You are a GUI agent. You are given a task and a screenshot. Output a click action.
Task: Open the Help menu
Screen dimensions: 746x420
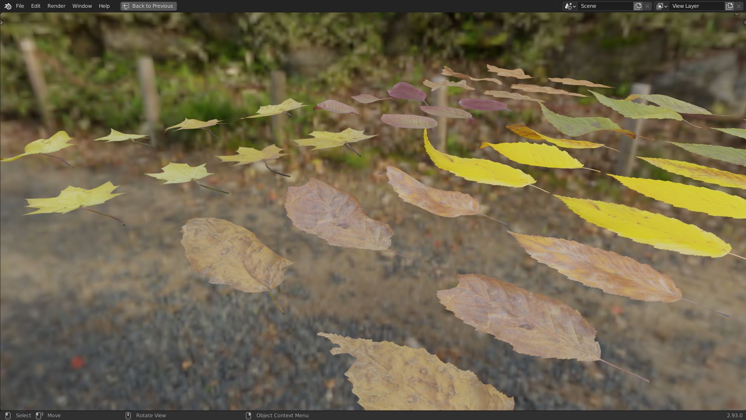pos(104,6)
